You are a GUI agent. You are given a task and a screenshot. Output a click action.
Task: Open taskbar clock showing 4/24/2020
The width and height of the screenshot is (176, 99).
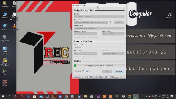coord(165,96)
